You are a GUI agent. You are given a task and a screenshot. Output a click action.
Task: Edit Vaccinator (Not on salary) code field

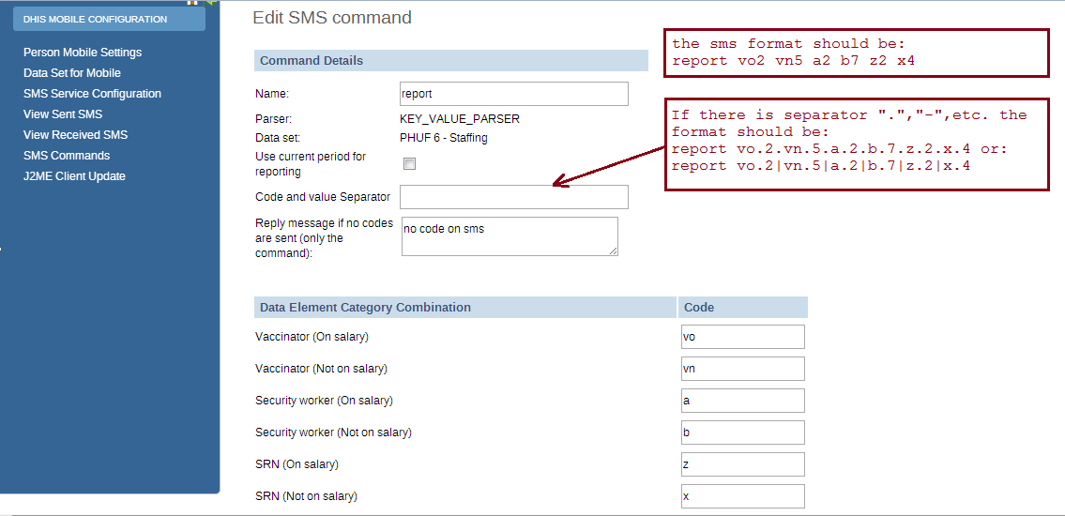743,369
